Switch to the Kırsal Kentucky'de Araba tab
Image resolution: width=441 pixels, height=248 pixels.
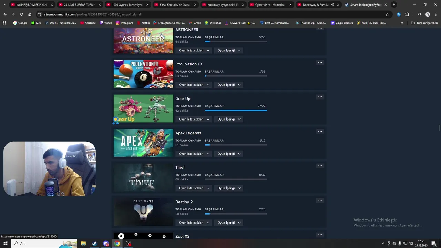[x=175, y=5]
